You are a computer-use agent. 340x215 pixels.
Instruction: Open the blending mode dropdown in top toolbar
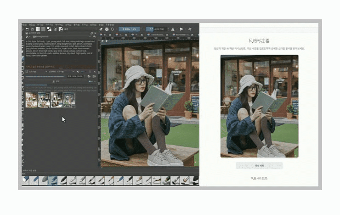coord(129,29)
